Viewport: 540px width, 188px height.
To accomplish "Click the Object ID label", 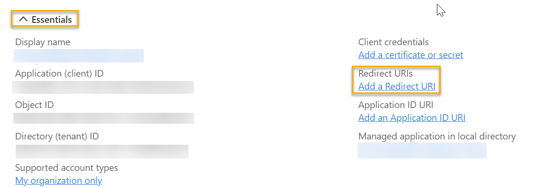I will pyautogui.click(x=34, y=105).
